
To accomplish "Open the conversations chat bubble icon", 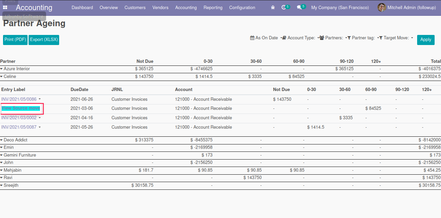I will click(x=299, y=7).
